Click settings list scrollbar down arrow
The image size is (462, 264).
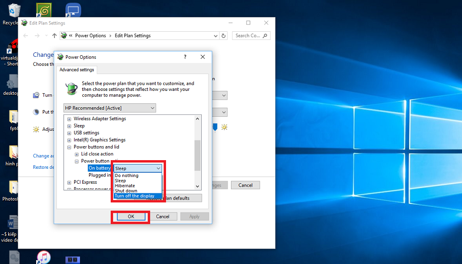pyautogui.click(x=197, y=186)
